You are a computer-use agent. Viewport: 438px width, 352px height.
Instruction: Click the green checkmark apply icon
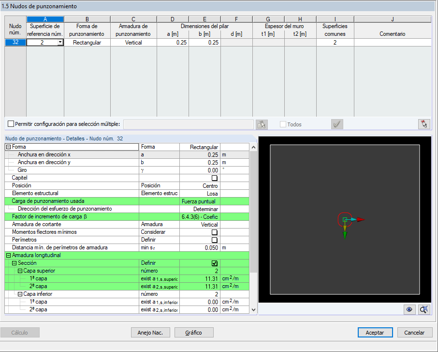click(337, 124)
